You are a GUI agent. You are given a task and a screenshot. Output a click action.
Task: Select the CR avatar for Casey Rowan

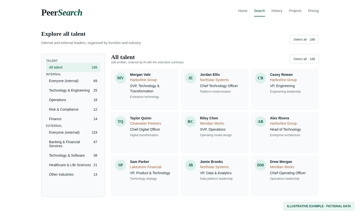pos(260,78)
